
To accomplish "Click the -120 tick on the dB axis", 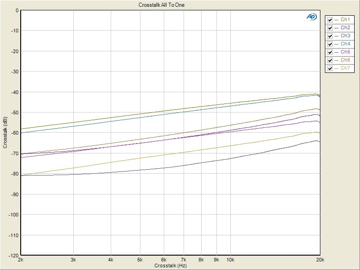I will coord(13,256).
